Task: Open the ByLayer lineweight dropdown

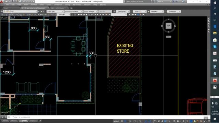Action: pos(90,11)
